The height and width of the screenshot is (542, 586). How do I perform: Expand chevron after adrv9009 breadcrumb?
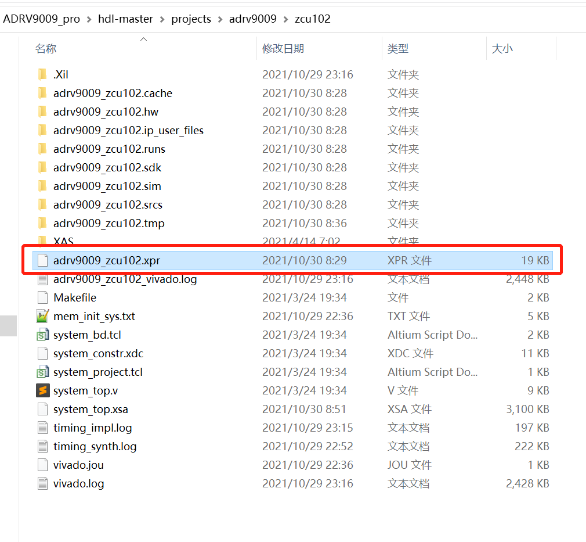(285, 19)
